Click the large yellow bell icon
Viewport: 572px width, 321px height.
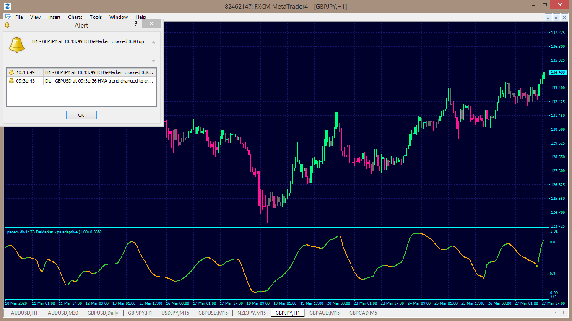pos(17,44)
